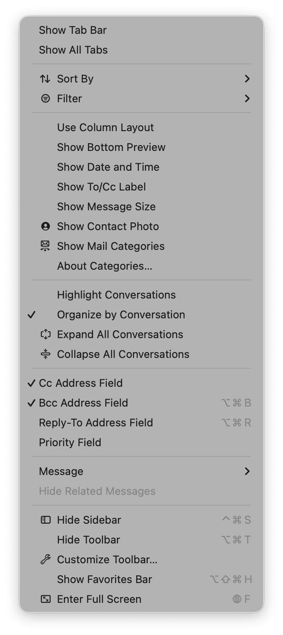Click the Sort By arrows icon

coord(45,78)
